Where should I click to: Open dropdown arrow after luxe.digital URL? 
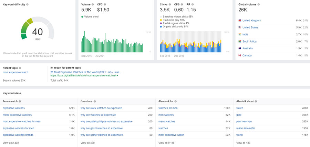117,76
